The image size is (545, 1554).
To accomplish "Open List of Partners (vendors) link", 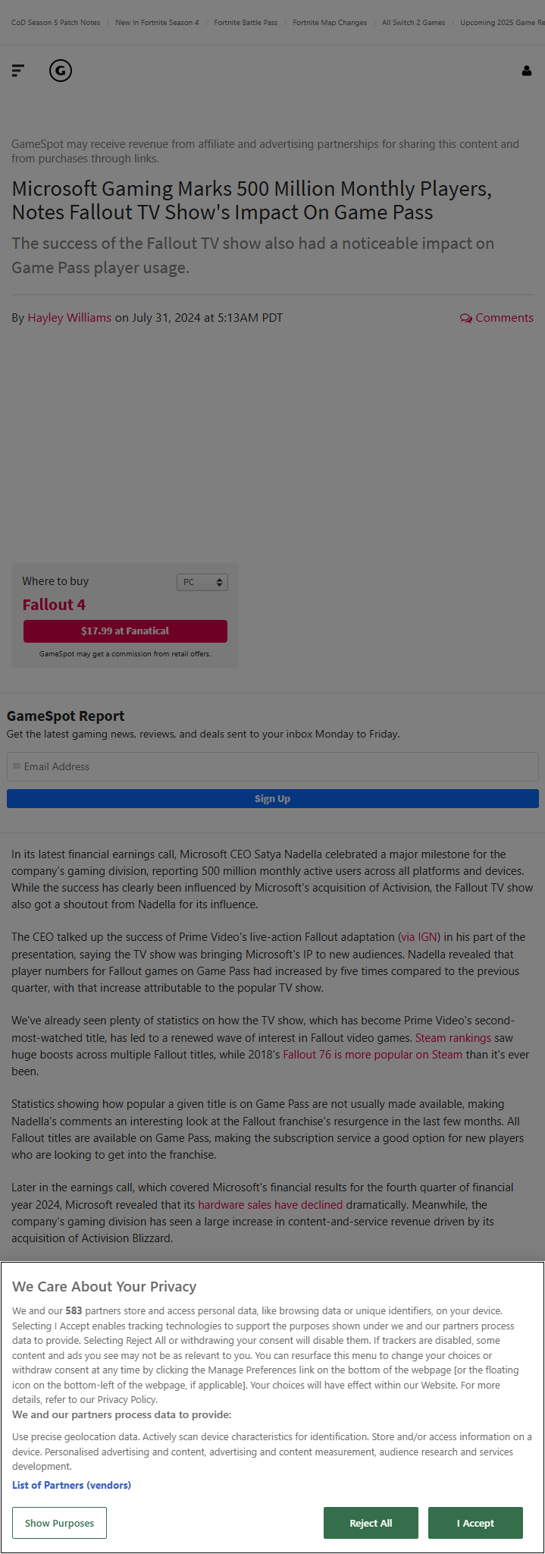I will [71, 1485].
